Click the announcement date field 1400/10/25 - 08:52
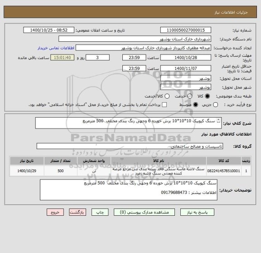Viewport: 261px width, 253px height. point(49,30)
